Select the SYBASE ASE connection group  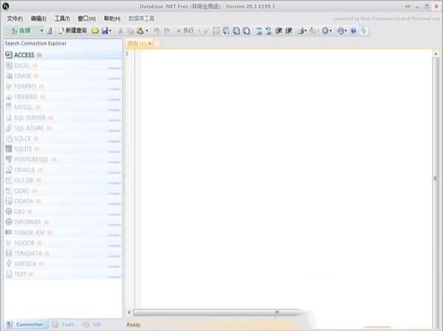coord(63,232)
